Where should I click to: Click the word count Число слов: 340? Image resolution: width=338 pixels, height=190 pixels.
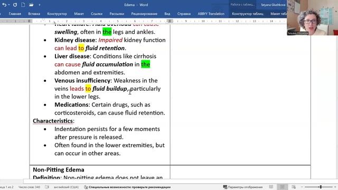click(x=30, y=187)
